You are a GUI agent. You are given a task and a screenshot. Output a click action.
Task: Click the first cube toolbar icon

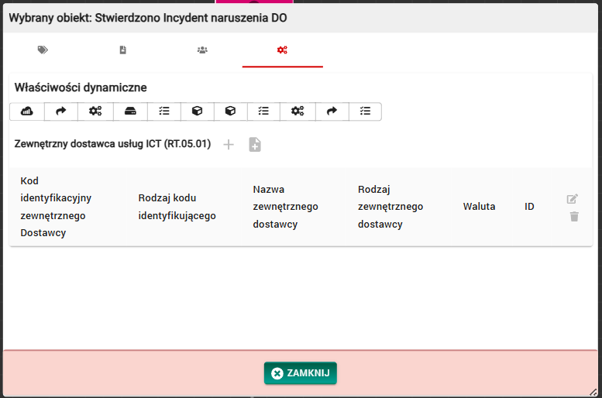click(x=197, y=112)
